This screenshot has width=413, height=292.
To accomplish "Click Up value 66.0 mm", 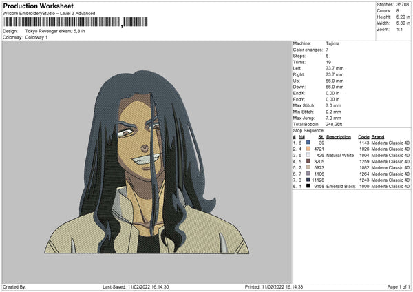I will tap(335, 81).
